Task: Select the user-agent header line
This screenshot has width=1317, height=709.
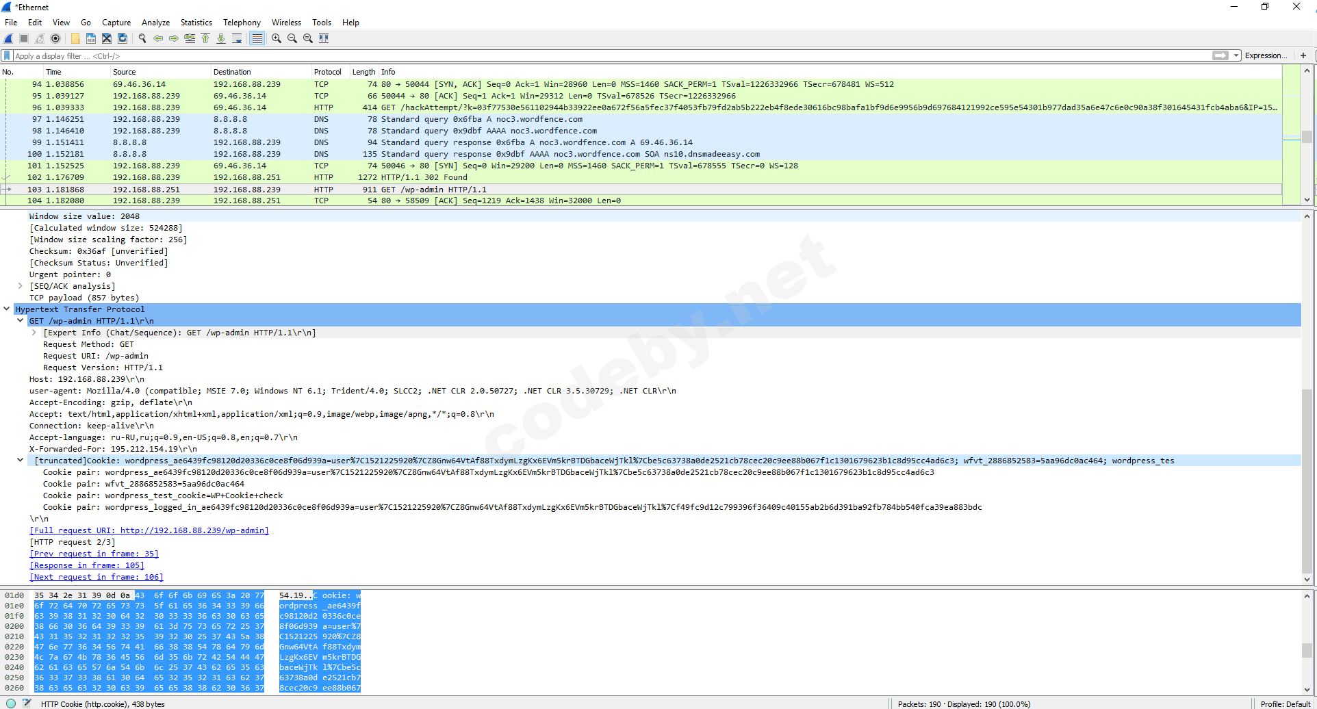Action: click(x=353, y=391)
